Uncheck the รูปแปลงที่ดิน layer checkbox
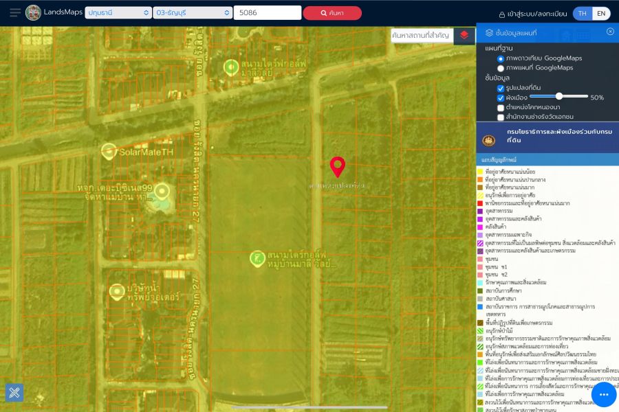The width and height of the screenshot is (619, 412). (501, 88)
